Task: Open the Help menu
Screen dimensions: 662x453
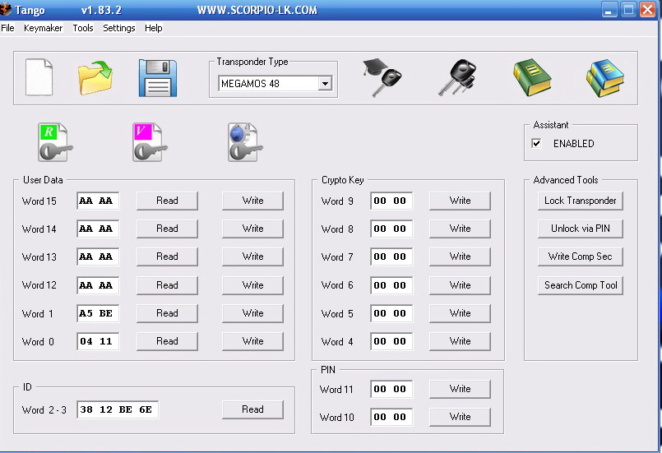Action: 153,28
